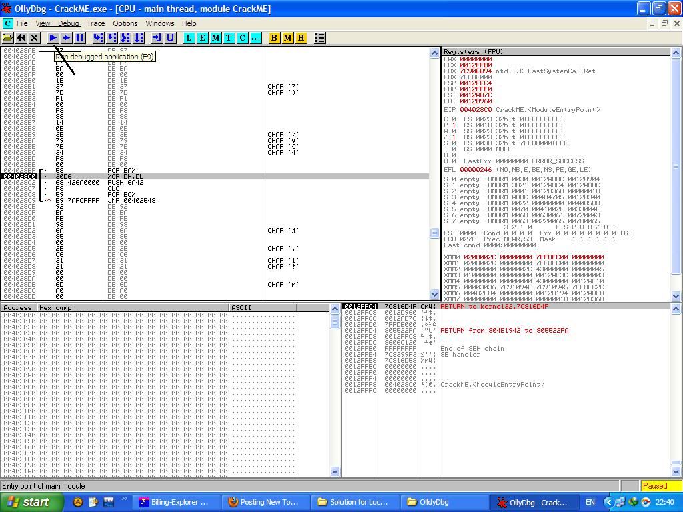This screenshot has height=512, width=683.
Task: Select EIP register value 004028C0
Action: [476, 110]
